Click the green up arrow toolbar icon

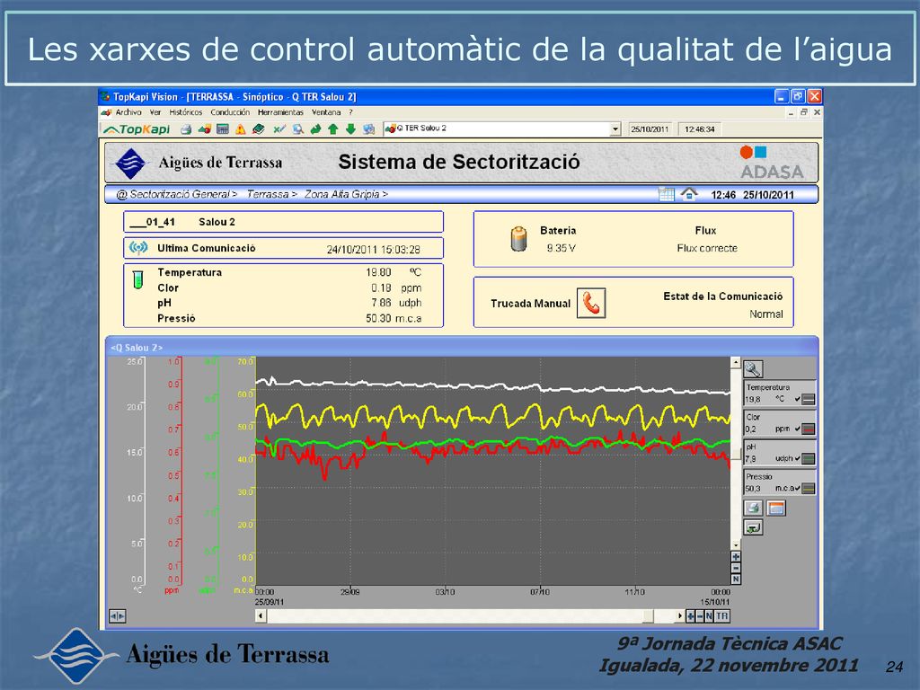point(333,129)
